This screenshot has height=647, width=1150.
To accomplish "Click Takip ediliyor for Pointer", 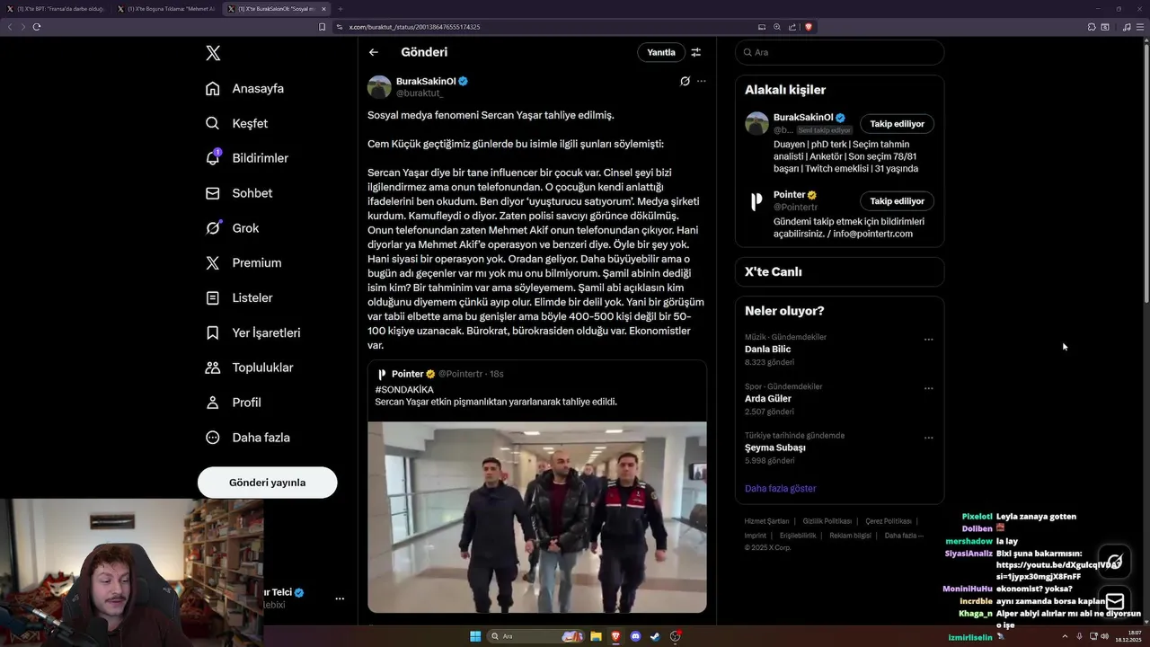I will point(897,201).
